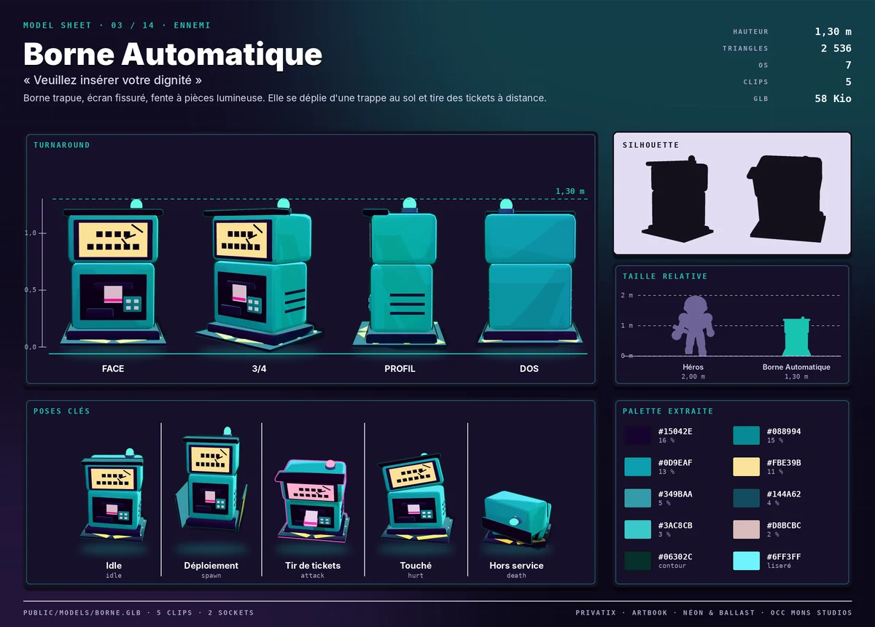Click the TAILLE RELATIVE panel heading
The width and height of the screenshot is (875, 627).
pyautogui.click(x=665, y=276)
